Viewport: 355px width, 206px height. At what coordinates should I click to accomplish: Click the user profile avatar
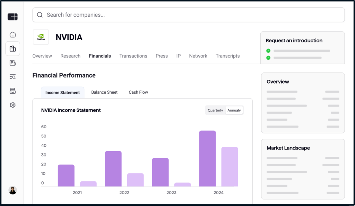click(x=12, y=190)
